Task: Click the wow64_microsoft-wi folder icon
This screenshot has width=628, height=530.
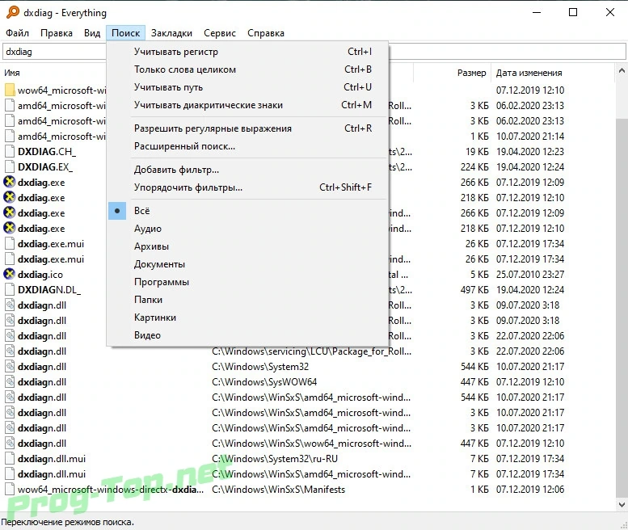Action: point(10,90)
